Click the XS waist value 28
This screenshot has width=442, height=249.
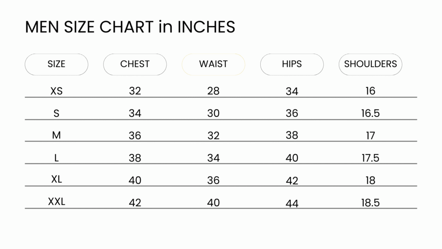point(213,91)
